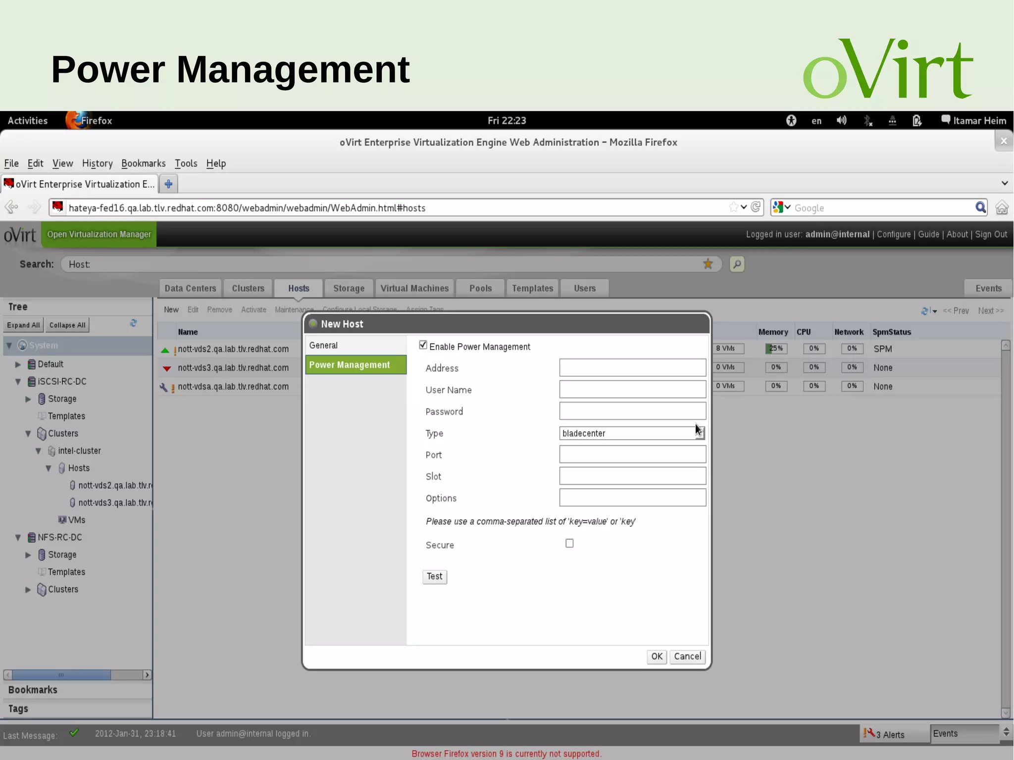Cancel the New Host dialog
The image size is (1014, 760).
coord(687,657)
